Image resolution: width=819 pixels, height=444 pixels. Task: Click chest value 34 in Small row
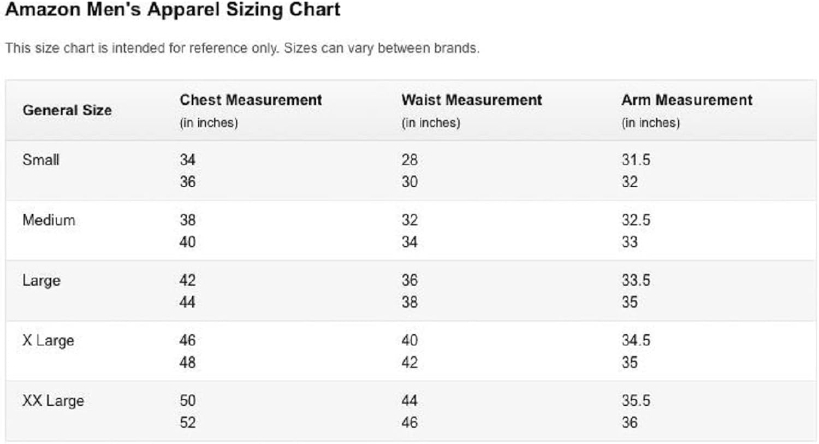(187, 160)
